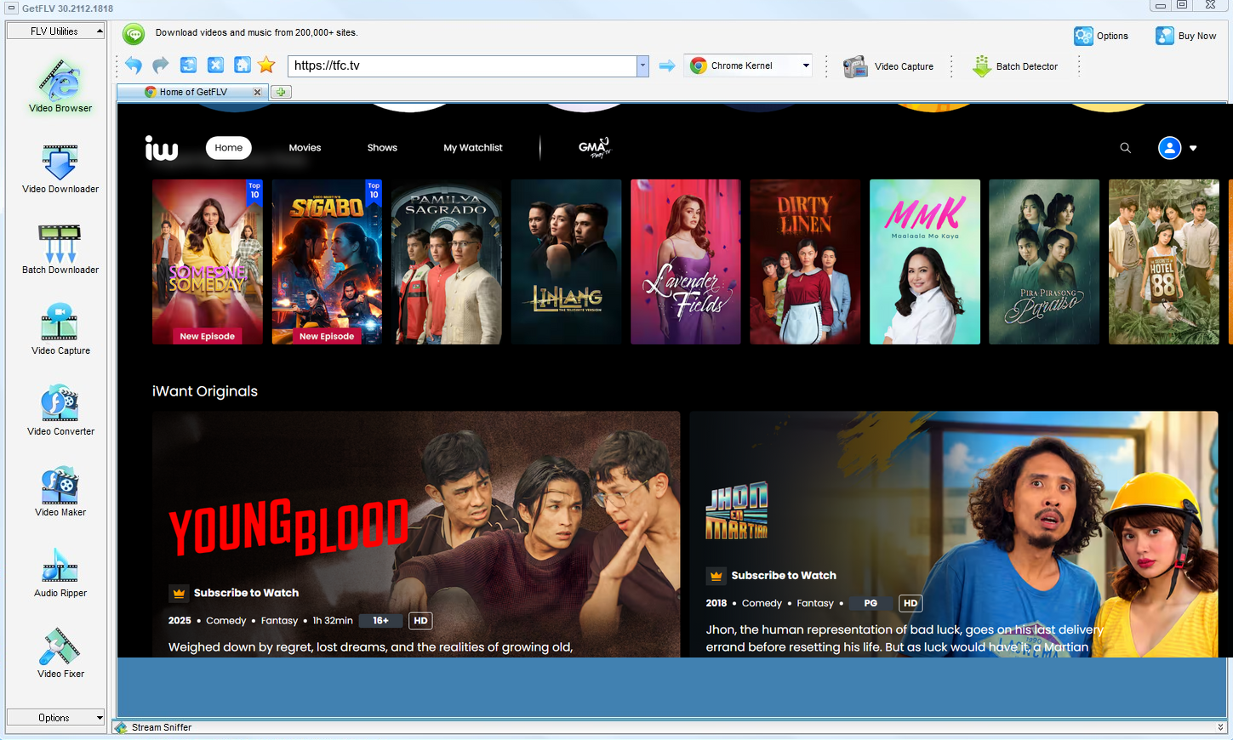This screenshot has width=1233, height=740.
Task: Select the Home navigation item
Action: click(x=228, y=148)
